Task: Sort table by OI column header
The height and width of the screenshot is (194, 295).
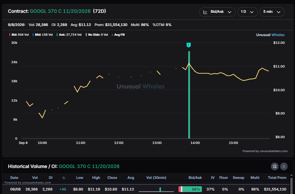Action: click(50, 178)
